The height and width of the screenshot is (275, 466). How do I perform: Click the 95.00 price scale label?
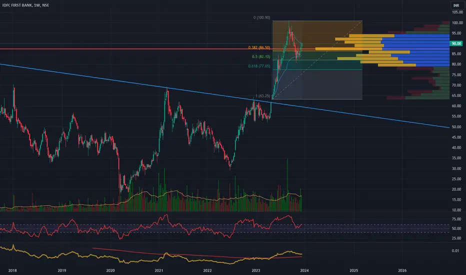click(x=456, y=33)
